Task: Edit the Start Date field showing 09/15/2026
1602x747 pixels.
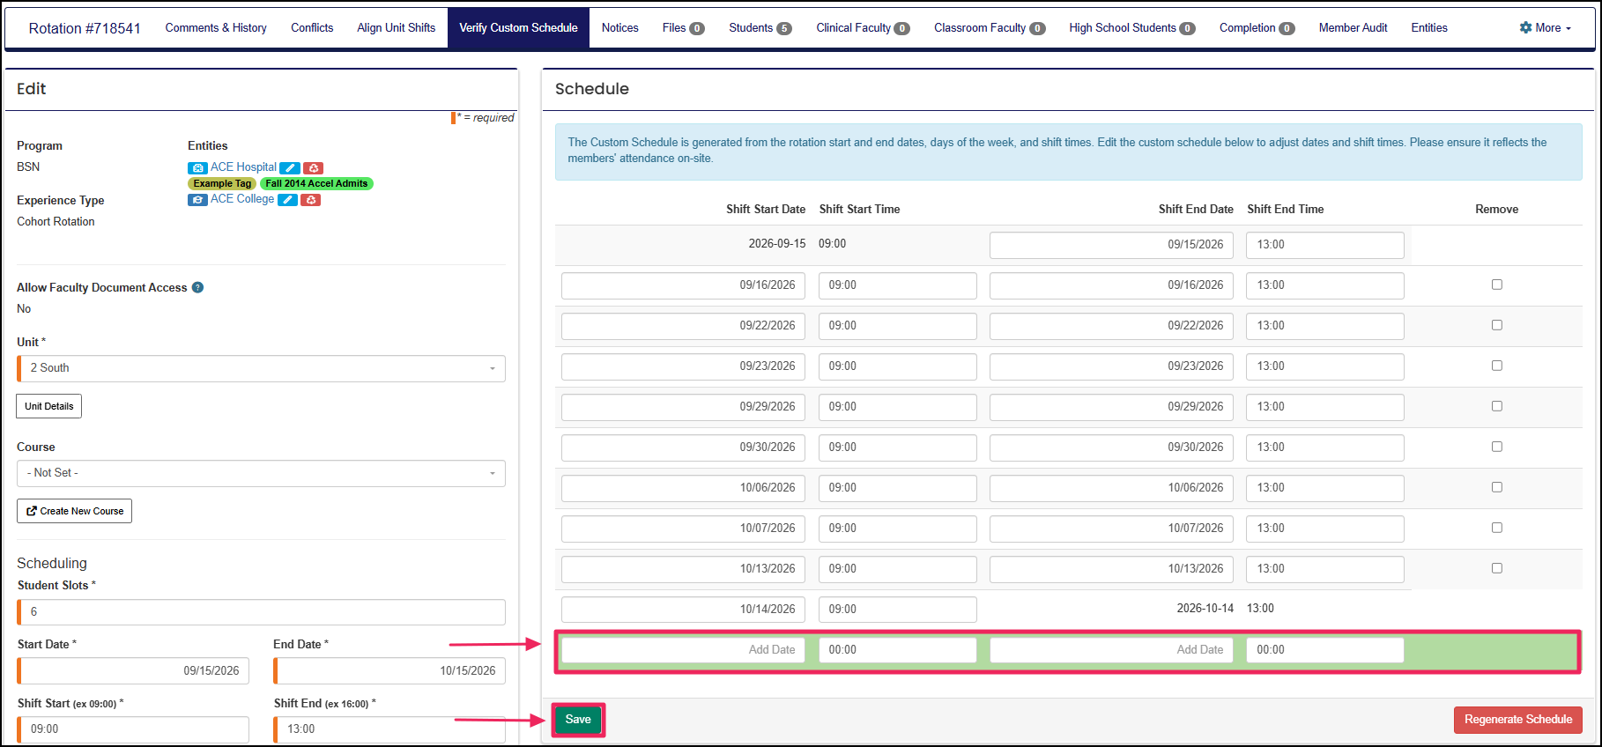Action: pyautogui.click(x=134, y=671)
